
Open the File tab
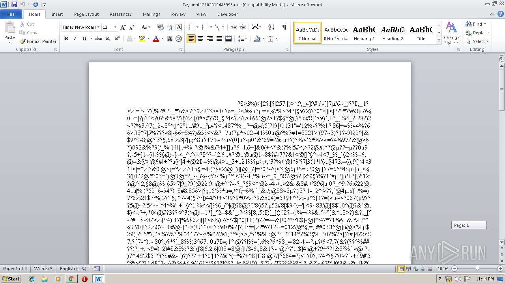point(11,14)
